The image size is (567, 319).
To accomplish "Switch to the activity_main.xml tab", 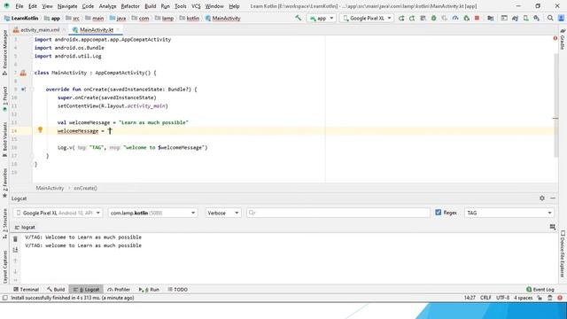I will point(39,29).
